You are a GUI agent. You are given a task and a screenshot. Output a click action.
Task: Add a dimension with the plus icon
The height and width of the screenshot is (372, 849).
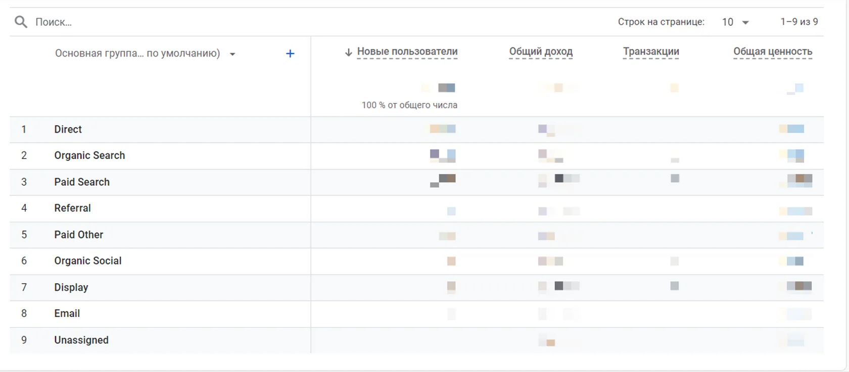click(290, 54)
